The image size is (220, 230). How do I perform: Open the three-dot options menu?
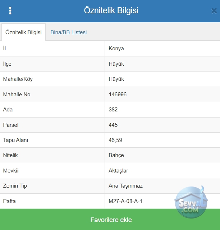pyautogui.click(x=10, y=11)
